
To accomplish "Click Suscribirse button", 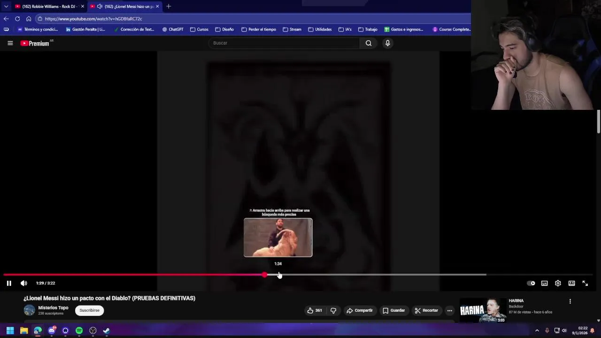I will point(89,310).
